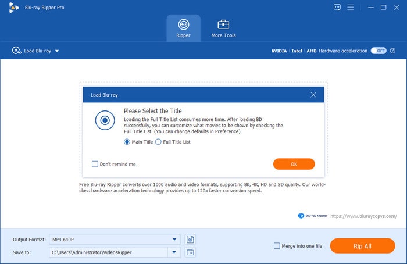Open output format settings icon
The height and width of the screenshot is (264, 407).
(190, 239)
